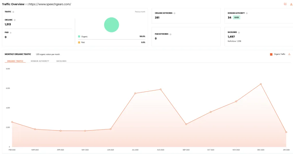Click the 6,000 y-axis label
Image resolution: width=293 pixels, height=154 pixels.
pyautogui.click(x=8, y=88)
